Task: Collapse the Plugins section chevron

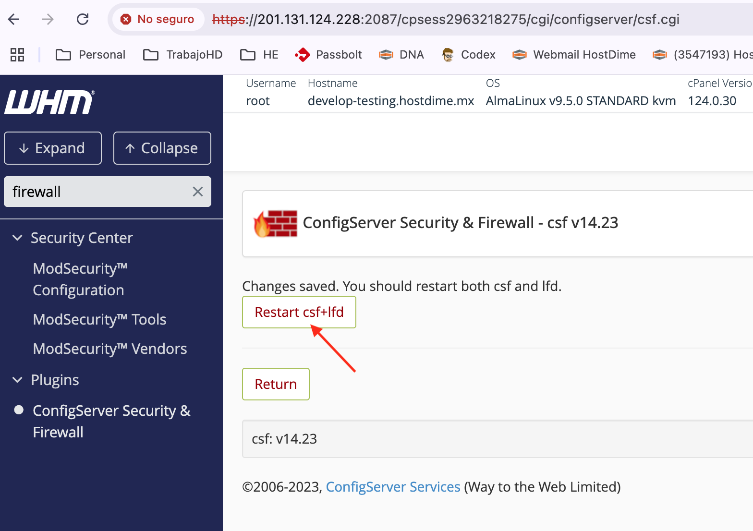Action: point(17,380)
